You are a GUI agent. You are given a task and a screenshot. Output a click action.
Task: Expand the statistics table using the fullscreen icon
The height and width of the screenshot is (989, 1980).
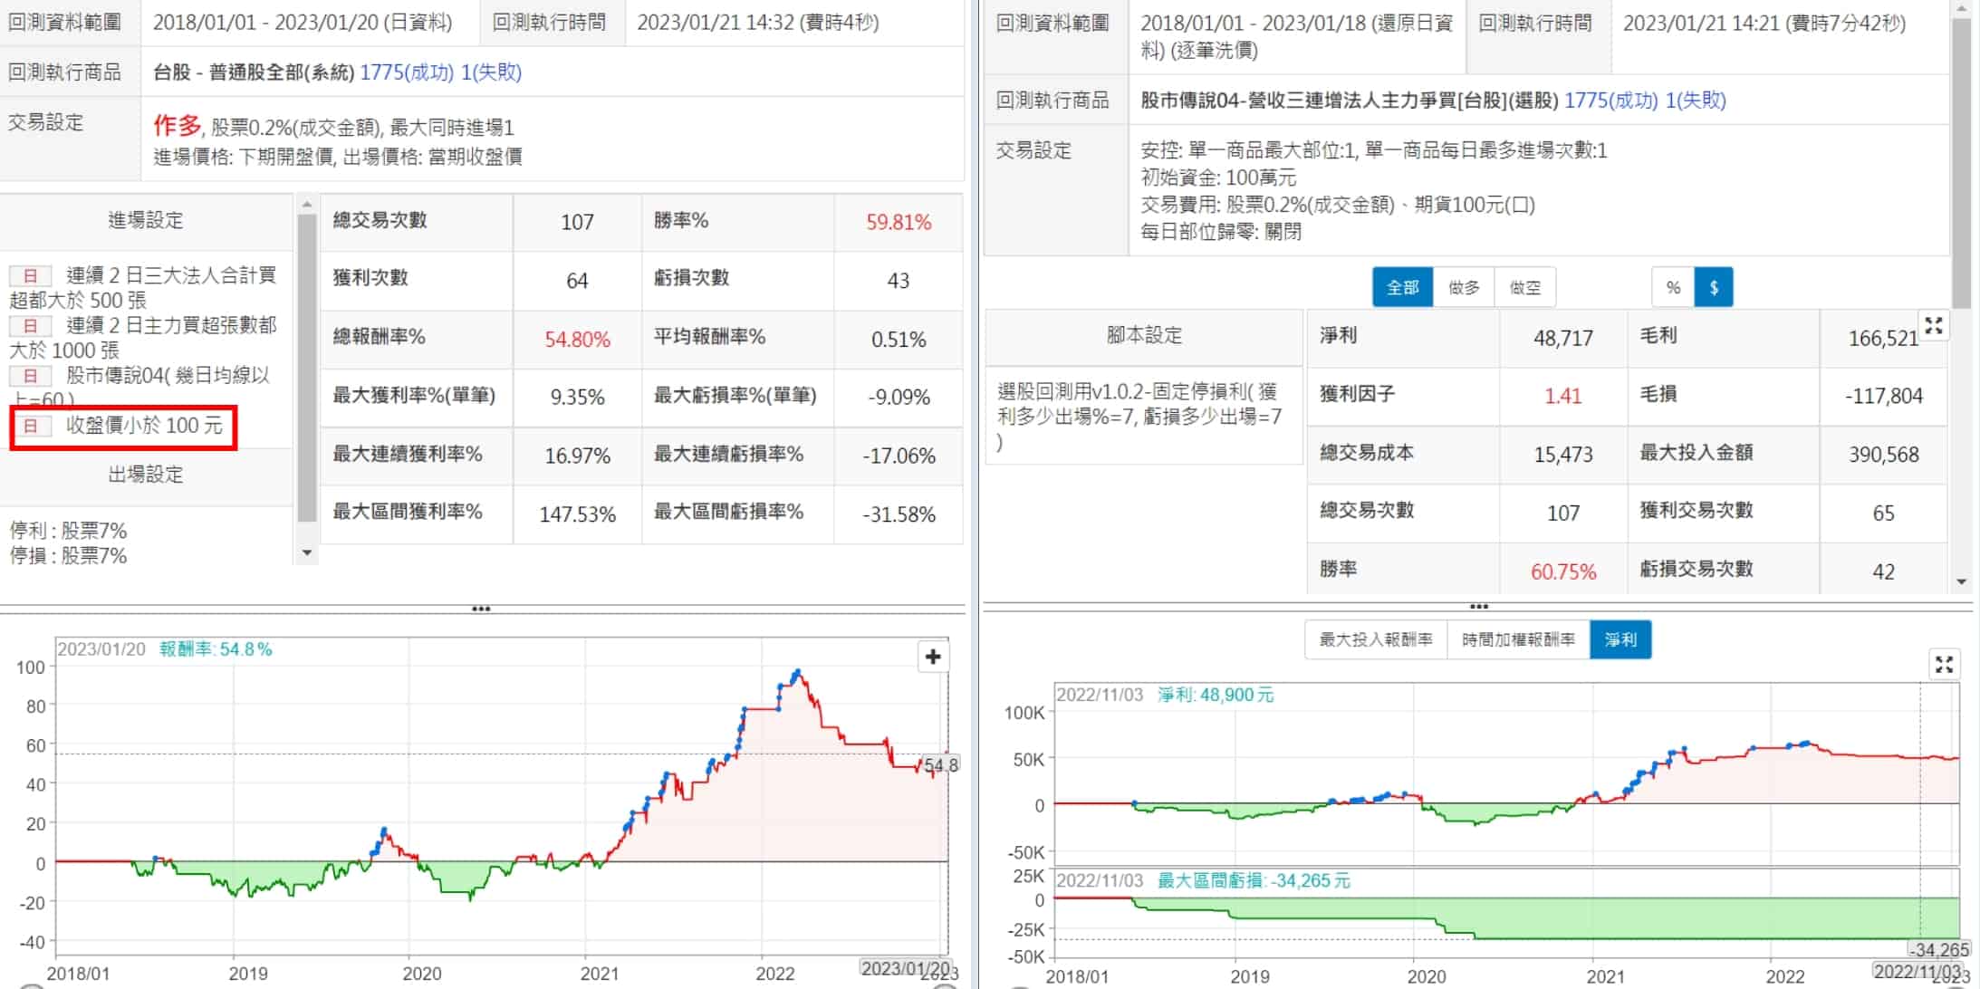tap(1933, 327)
